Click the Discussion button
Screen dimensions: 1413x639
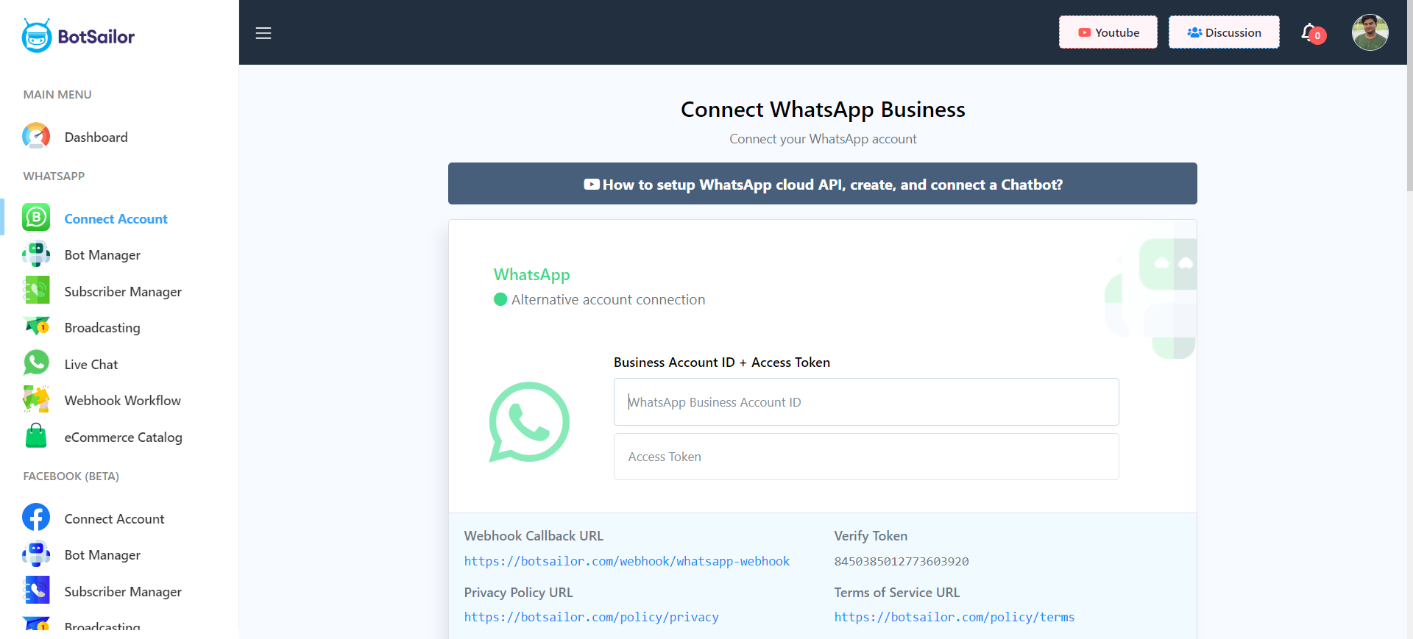[1224, 32]
